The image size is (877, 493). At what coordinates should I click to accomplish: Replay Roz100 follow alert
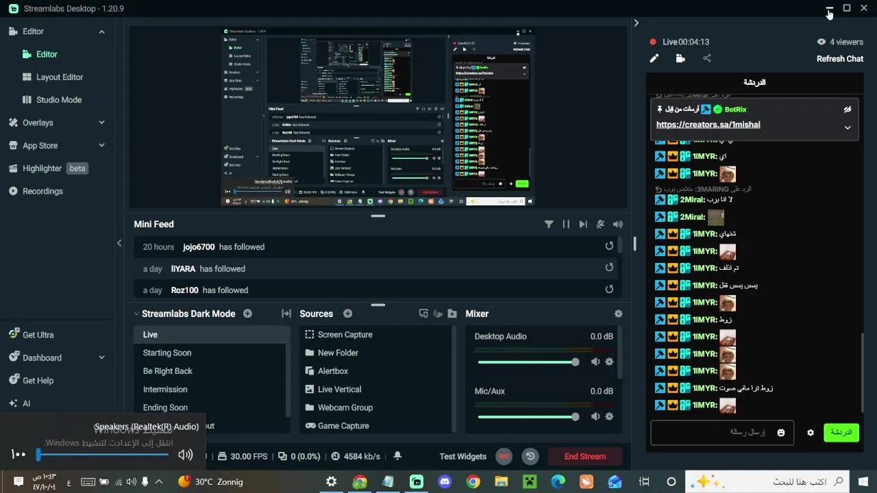click(x=609, y=290)
